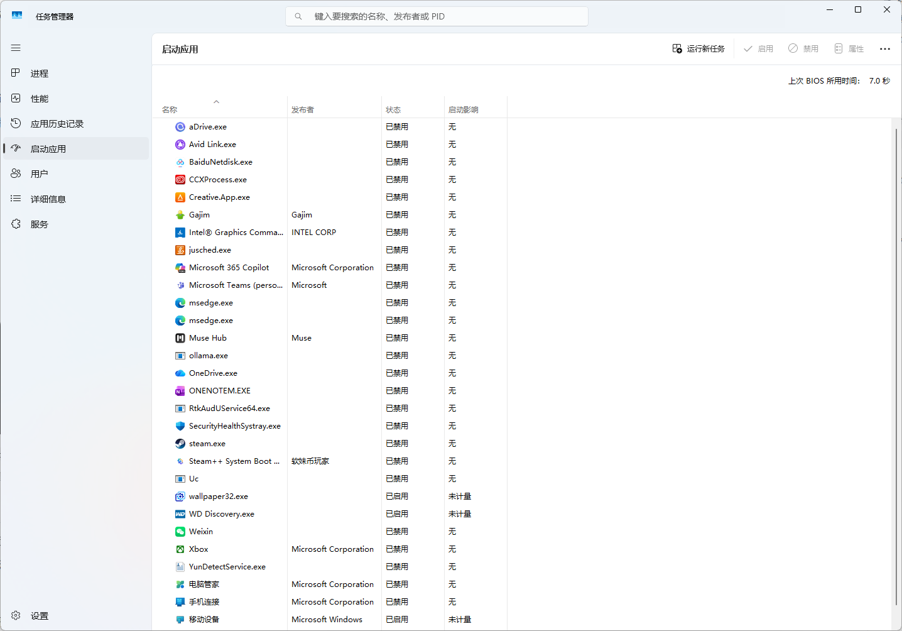Screen dimensions: 902x631
Task: Select the wallpaper32.exe startup row
Action: [218, 497]
